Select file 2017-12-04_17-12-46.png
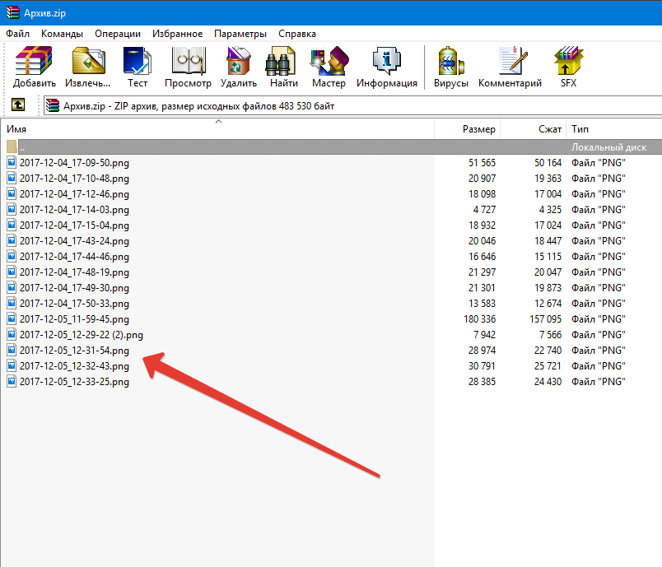Viewport: 662px width, 567px height. click(74, 194)
